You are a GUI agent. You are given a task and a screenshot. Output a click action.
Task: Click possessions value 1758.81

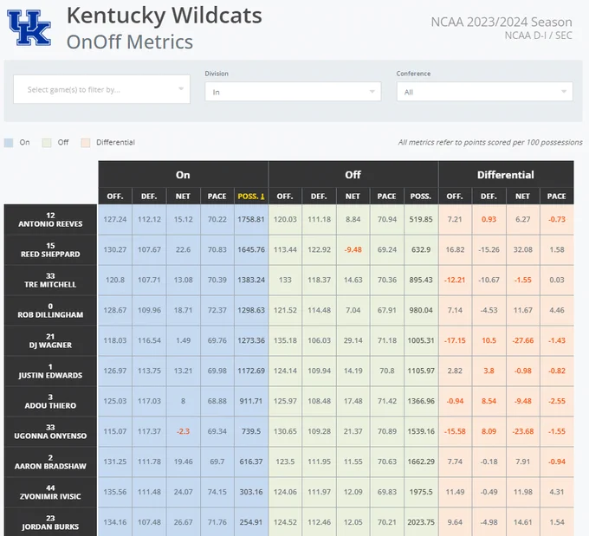tap(251, 219)
